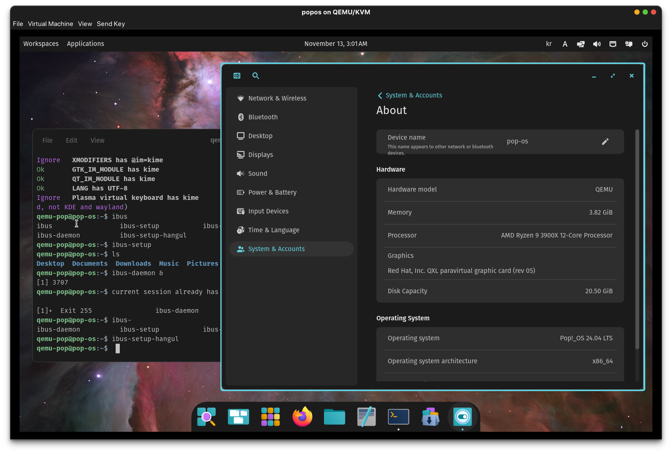
Task: Select the System & Accounts page
Action: point(292,249)
